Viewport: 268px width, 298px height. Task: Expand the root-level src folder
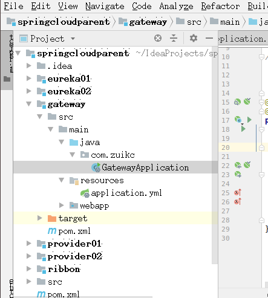(29, 282)
